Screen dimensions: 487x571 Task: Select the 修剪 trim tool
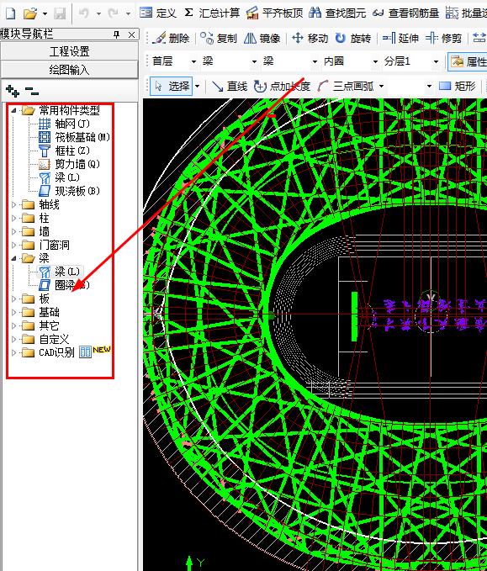[443, 38]
